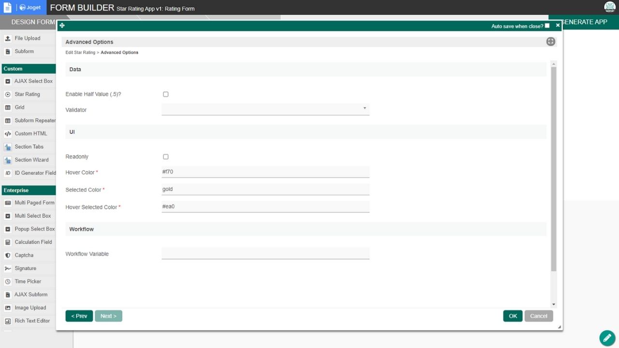This screenshot has height=348, width=619.
Task: Toggle the Readonly checkbox
Action: click(x=166, y=157)
